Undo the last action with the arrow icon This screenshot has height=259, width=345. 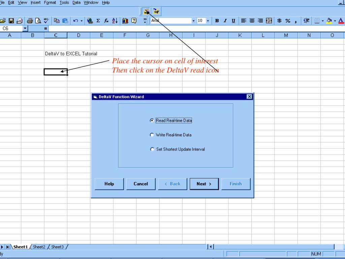coord(76,21)
